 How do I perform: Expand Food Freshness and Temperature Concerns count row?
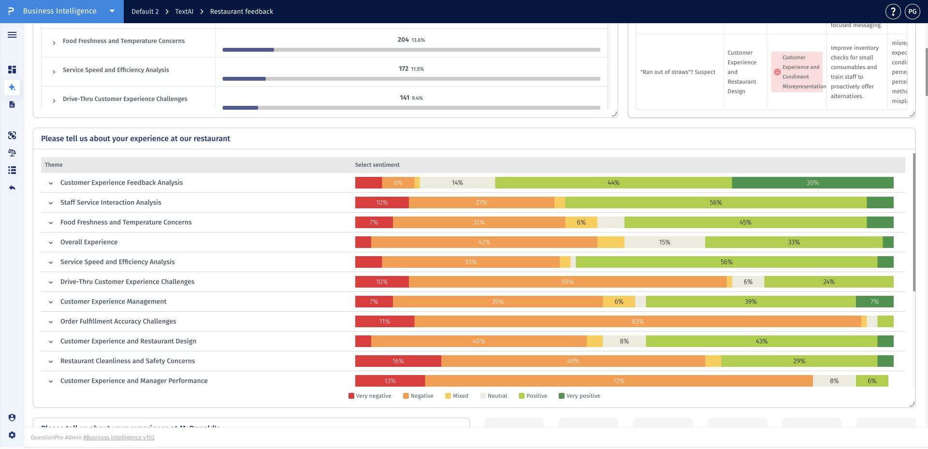tap(54, 43)
